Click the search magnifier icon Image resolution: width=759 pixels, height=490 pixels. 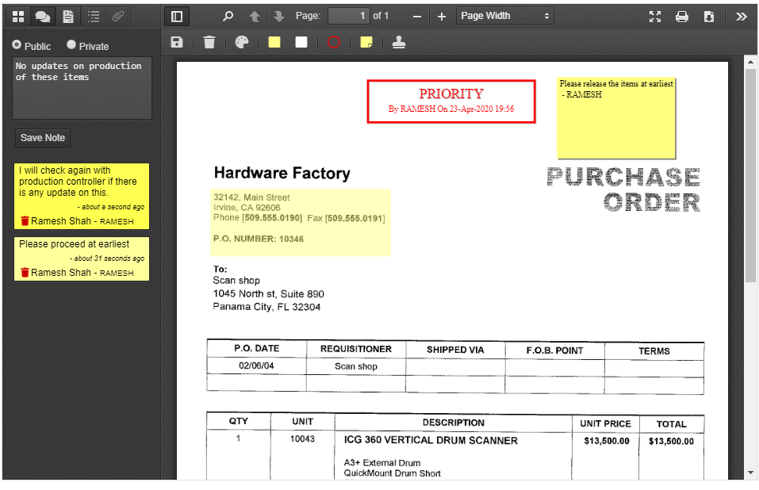coord(228,16)
